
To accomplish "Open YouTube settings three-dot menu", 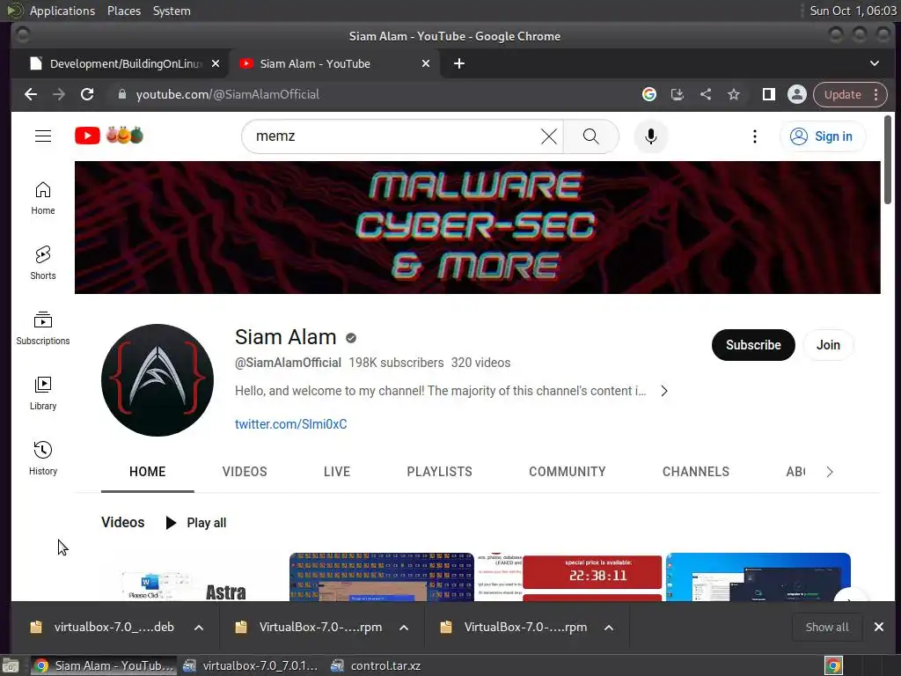I will pyautogui.click(x=754, y=136).
